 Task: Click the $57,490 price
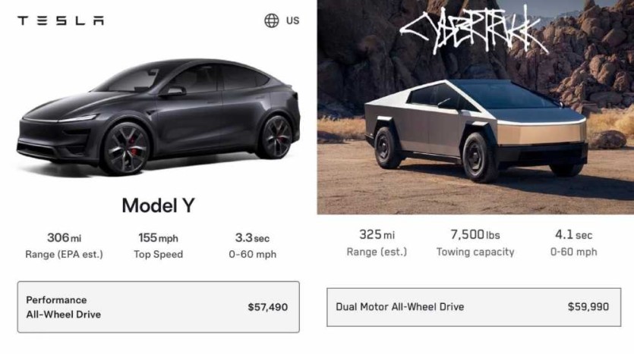click(x=267, y=307)
